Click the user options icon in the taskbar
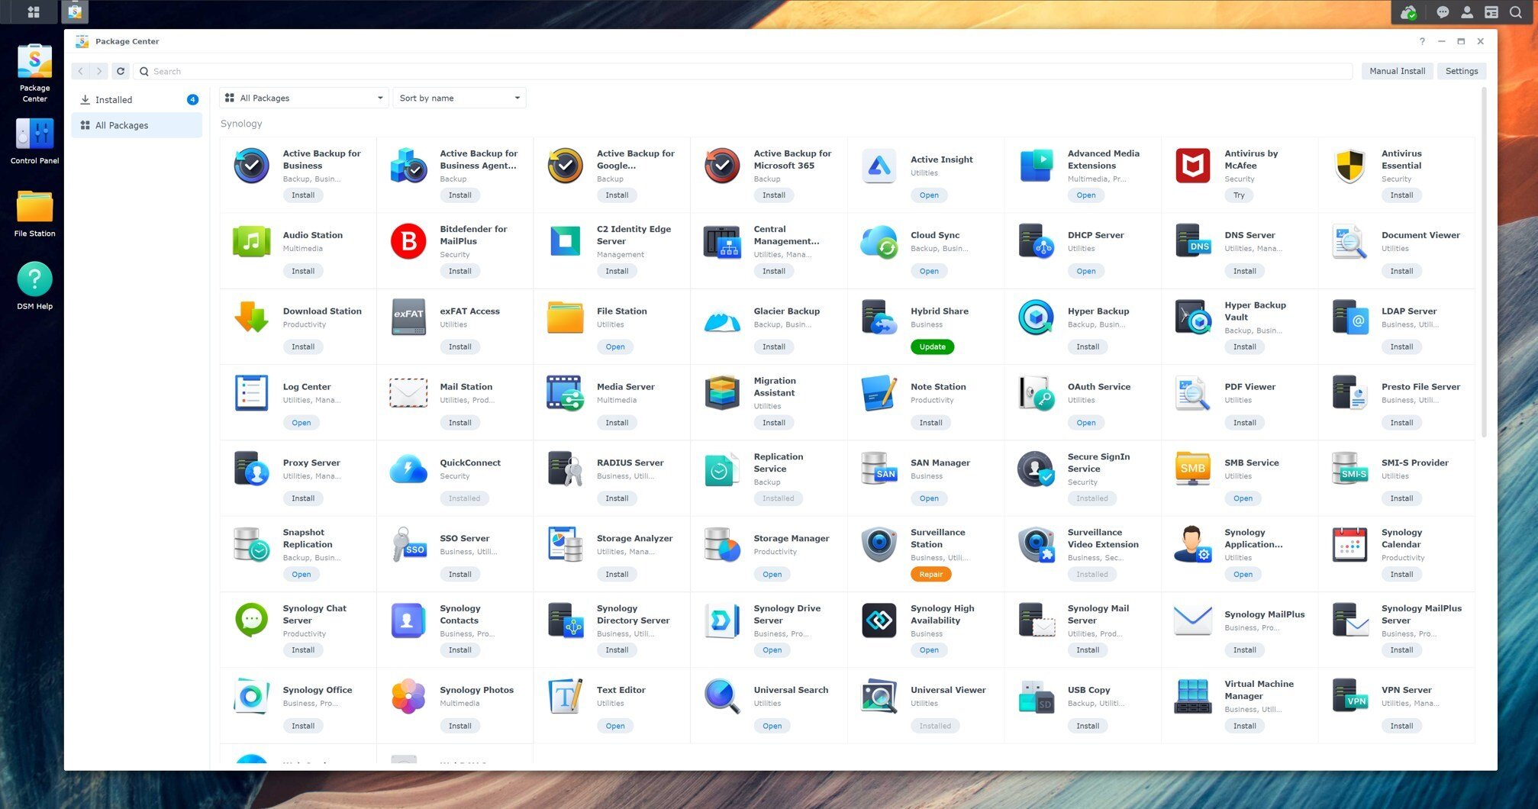The width and height of the screenshot is (1538, 809). tap(1466, 12)
